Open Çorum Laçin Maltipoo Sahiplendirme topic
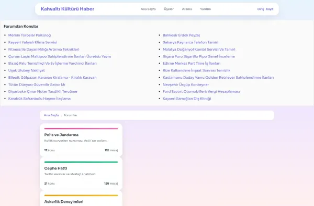314x206 pixels. coord(60,56)
